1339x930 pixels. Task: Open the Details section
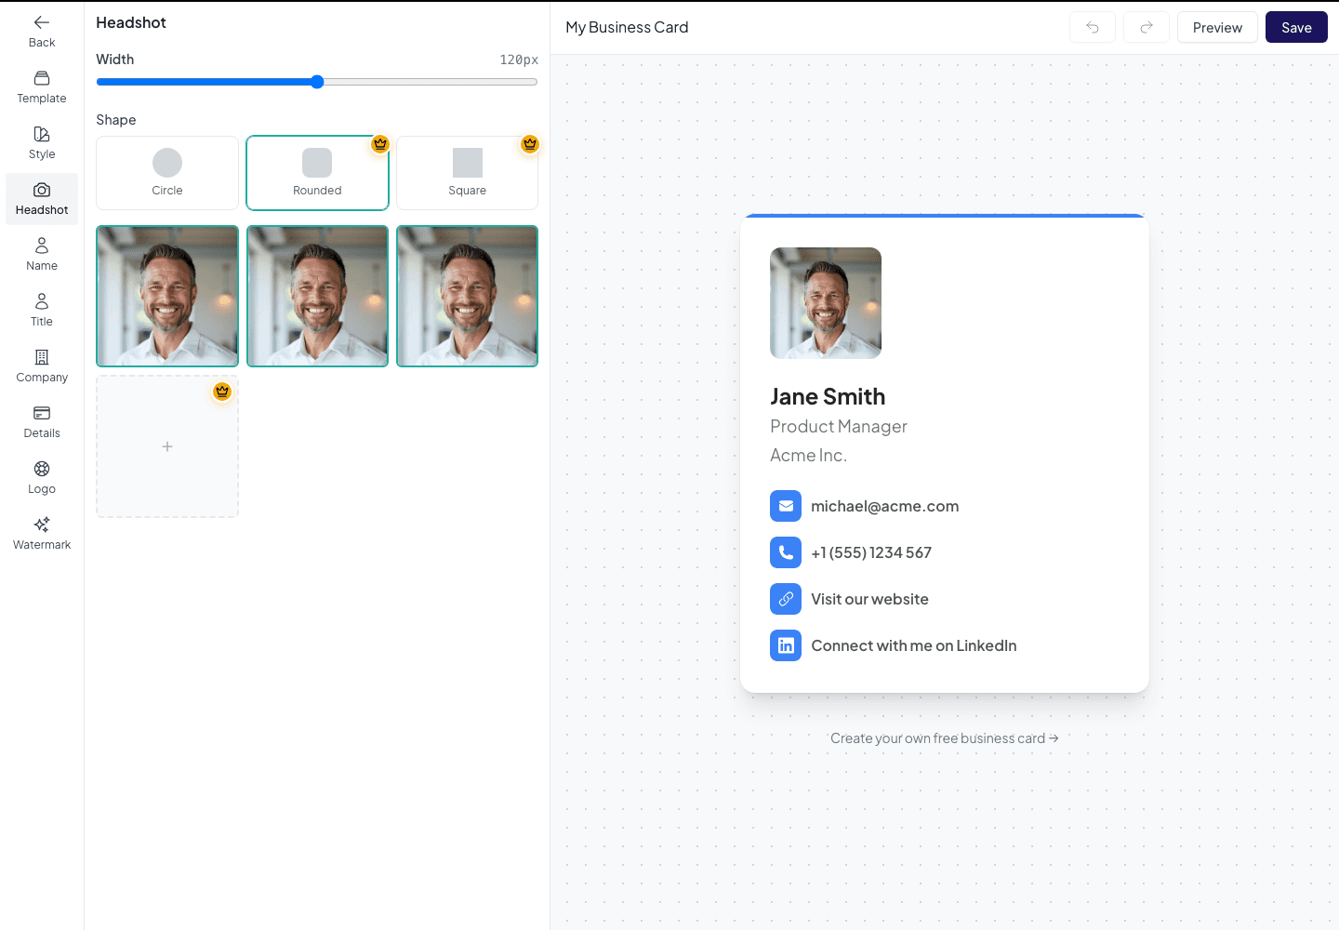pos(42,422)
